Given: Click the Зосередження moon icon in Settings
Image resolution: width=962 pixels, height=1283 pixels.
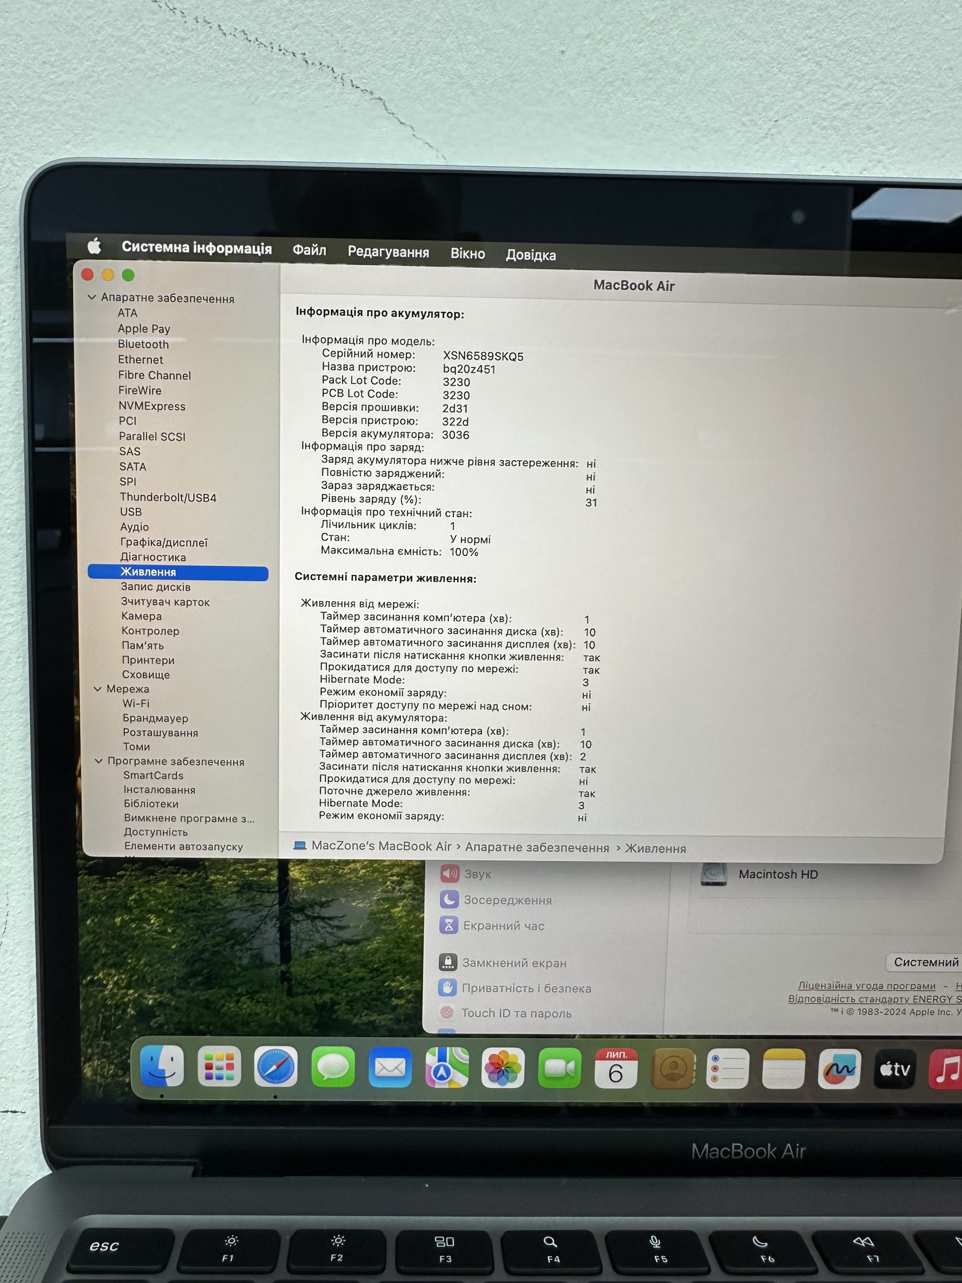Looking at the screenshot, I should click(449, 900).
